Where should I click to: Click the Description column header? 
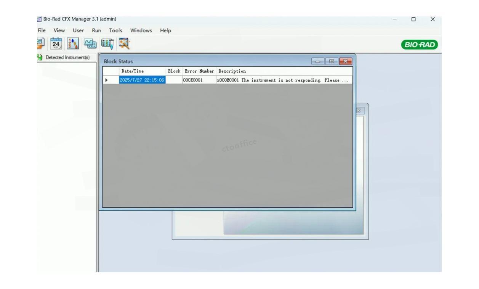[231, 71]
